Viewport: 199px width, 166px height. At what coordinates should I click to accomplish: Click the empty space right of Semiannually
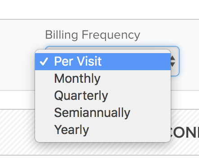(150, 113)
